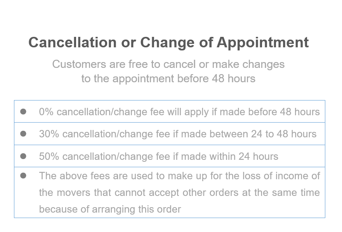
Task: Select the '30% cancellation/change fee' row text
Action: [x=178, y=134]
